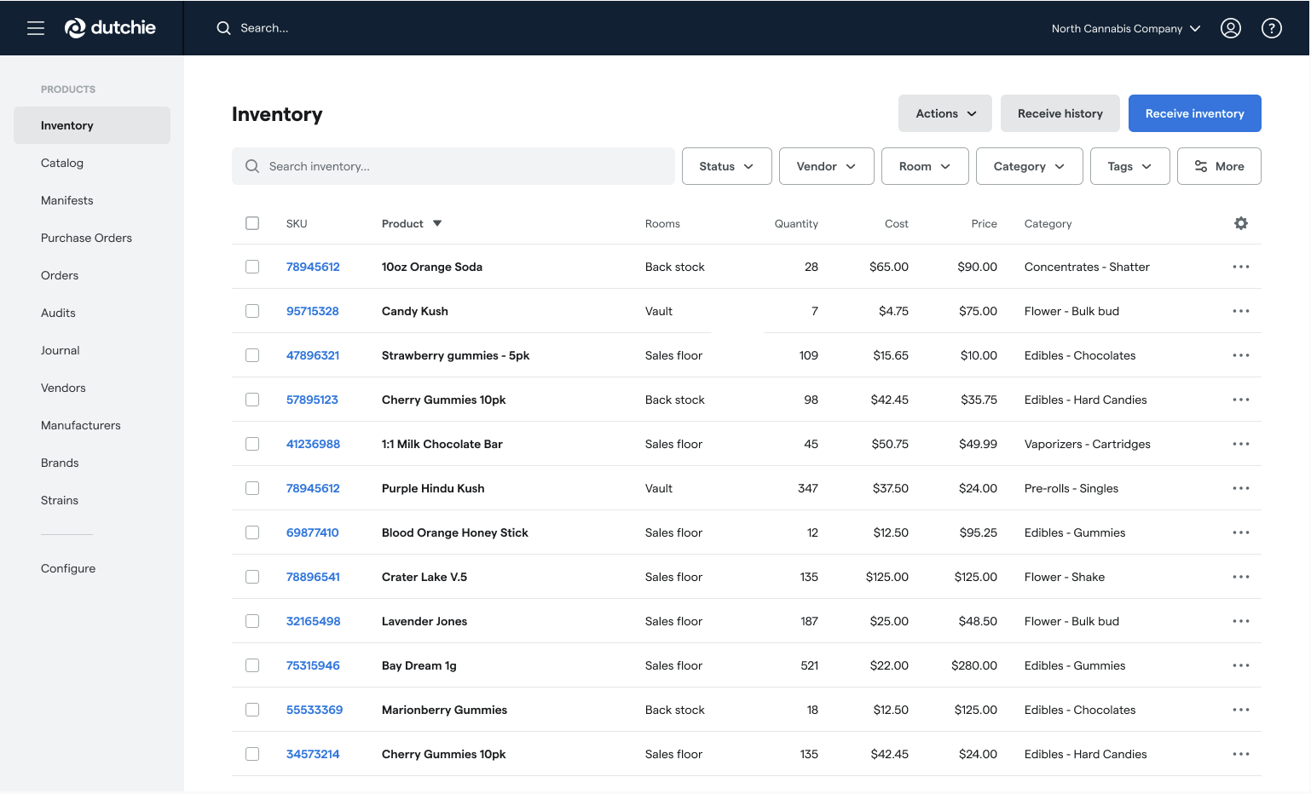Open the Manifests section

pyautogui.click(x=66, y=200)
